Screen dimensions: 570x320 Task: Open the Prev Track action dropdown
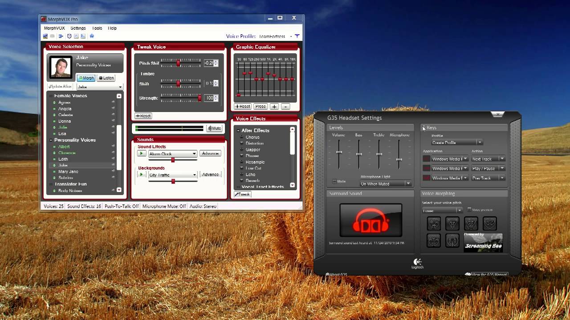488,178
